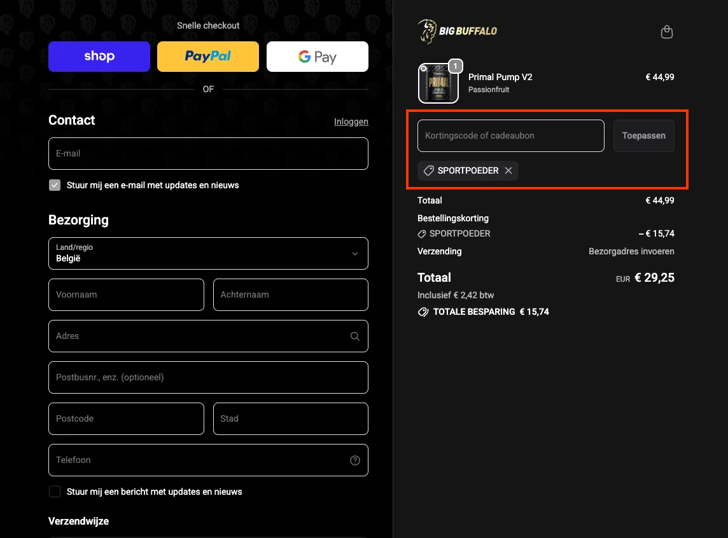Viewport: 728px width, 538px height.
Task: Open the Primal Pump V2 product thumbnail
Action: 438,83
